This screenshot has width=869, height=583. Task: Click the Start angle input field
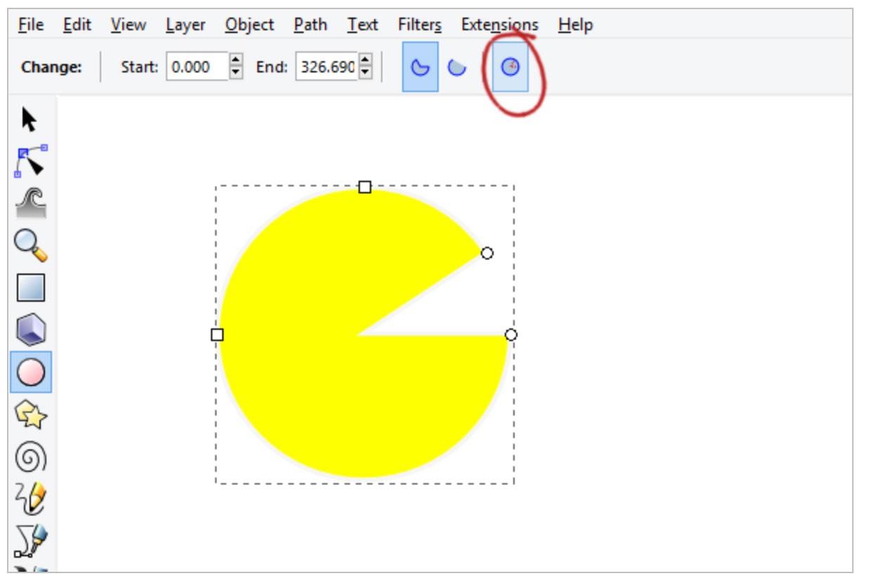198,67
